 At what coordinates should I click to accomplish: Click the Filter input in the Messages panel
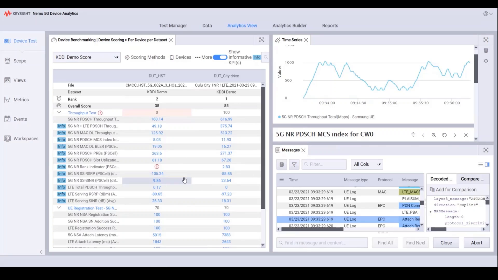[324, 164]
